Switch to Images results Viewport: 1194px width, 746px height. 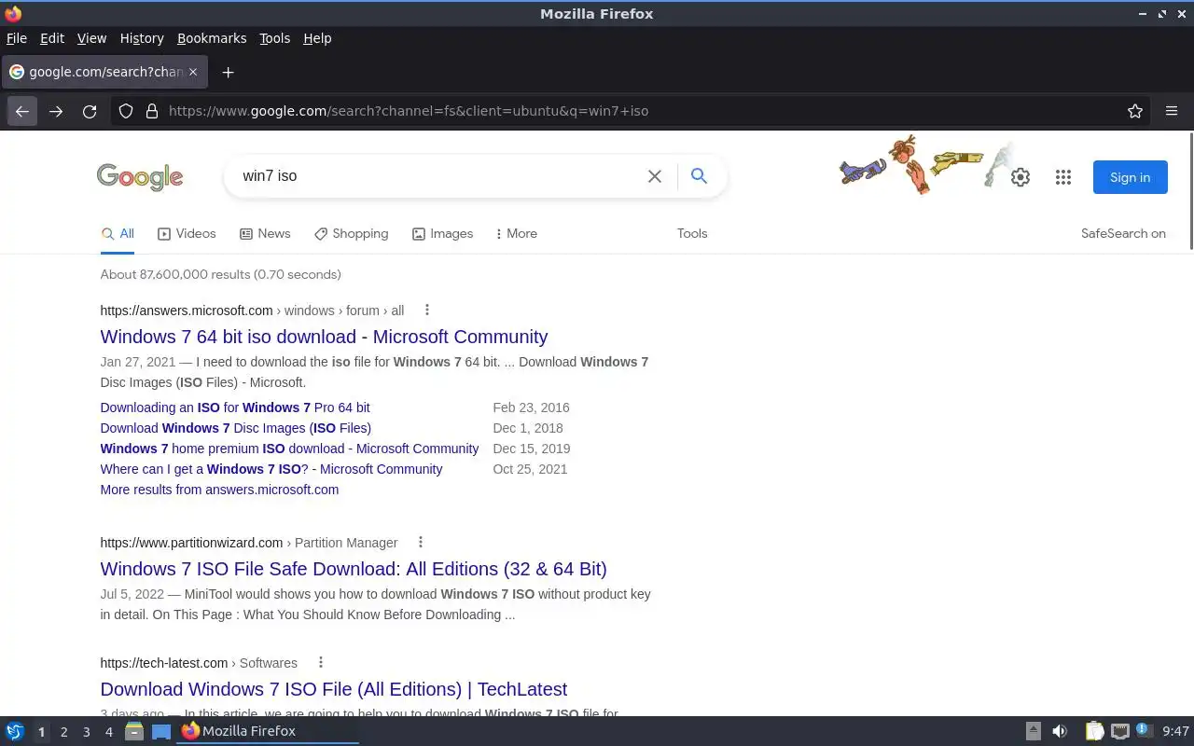click(x=442, y=234)
